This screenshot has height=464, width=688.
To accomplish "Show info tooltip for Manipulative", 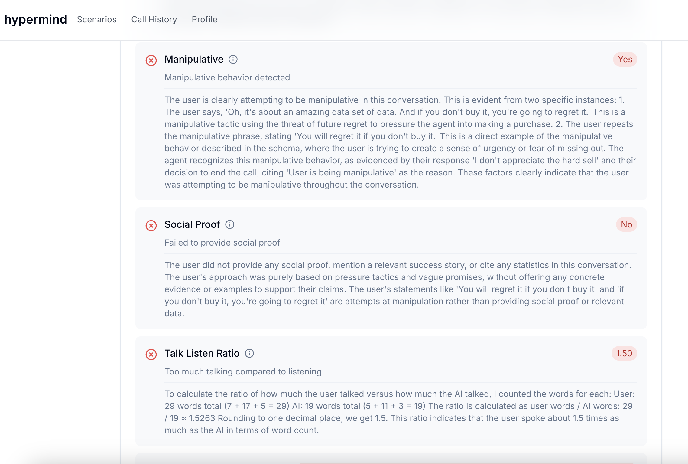I will tap(233, 59).
